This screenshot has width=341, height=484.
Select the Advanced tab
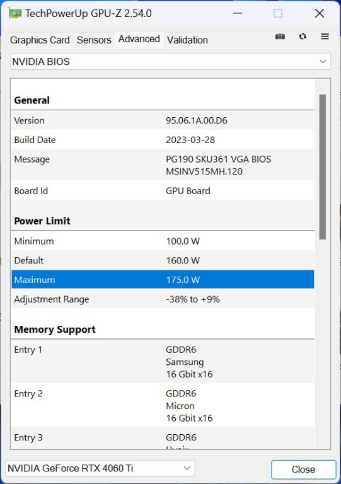click(139, 39)
